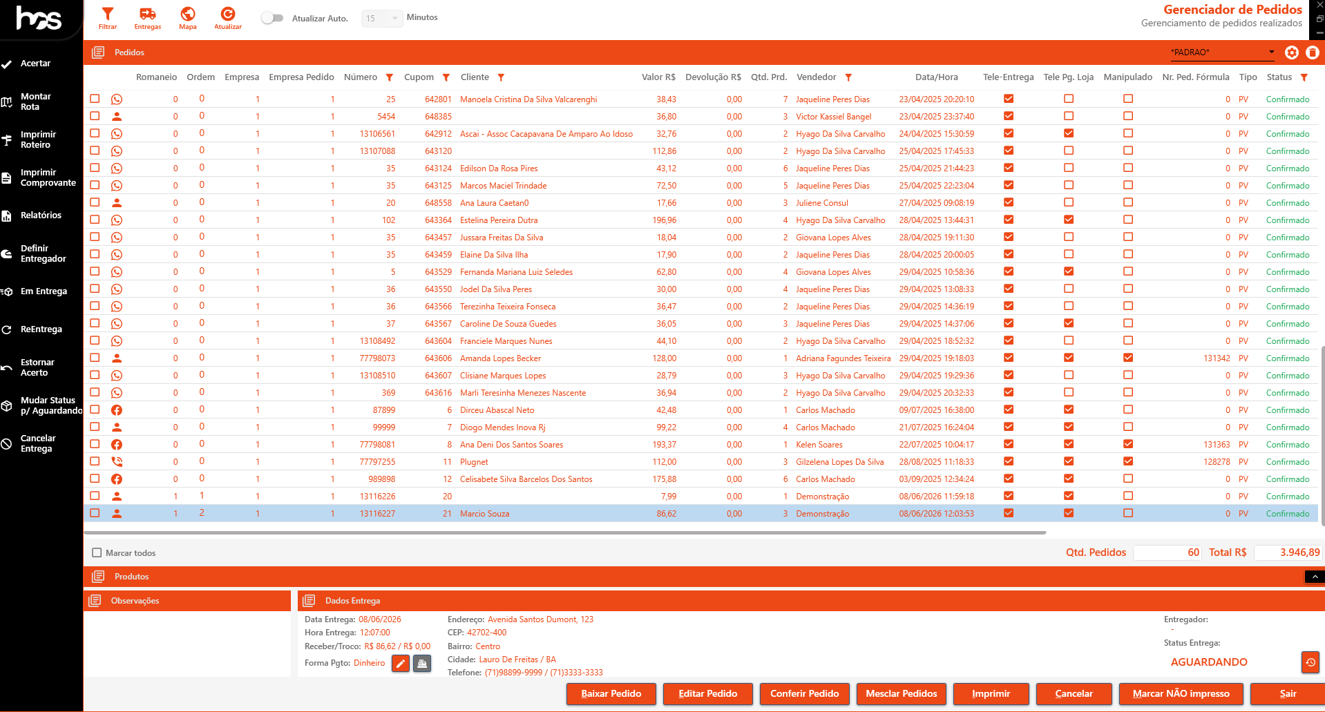The height and width of the screenshot is (712, 1325).
Task: Click WhatsApp icon on Manoela Cristina row
Action: pyautogui.click(x=117, y=99)
